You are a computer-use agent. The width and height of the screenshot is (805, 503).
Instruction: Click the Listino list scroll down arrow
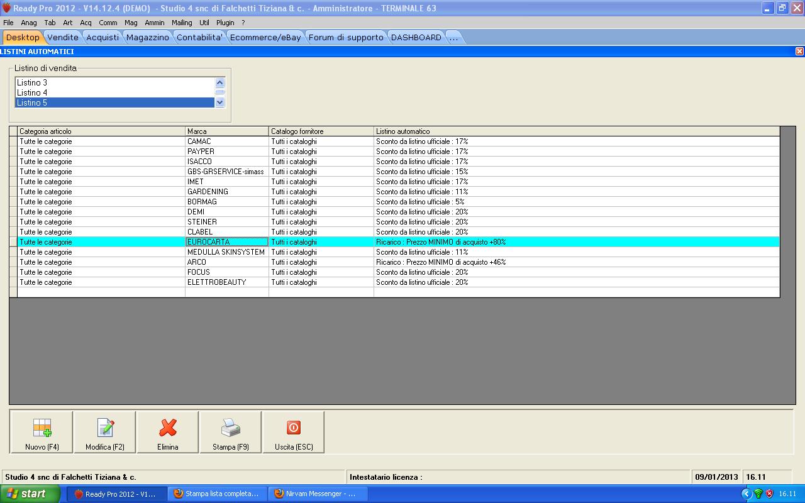tap(219, 102)
